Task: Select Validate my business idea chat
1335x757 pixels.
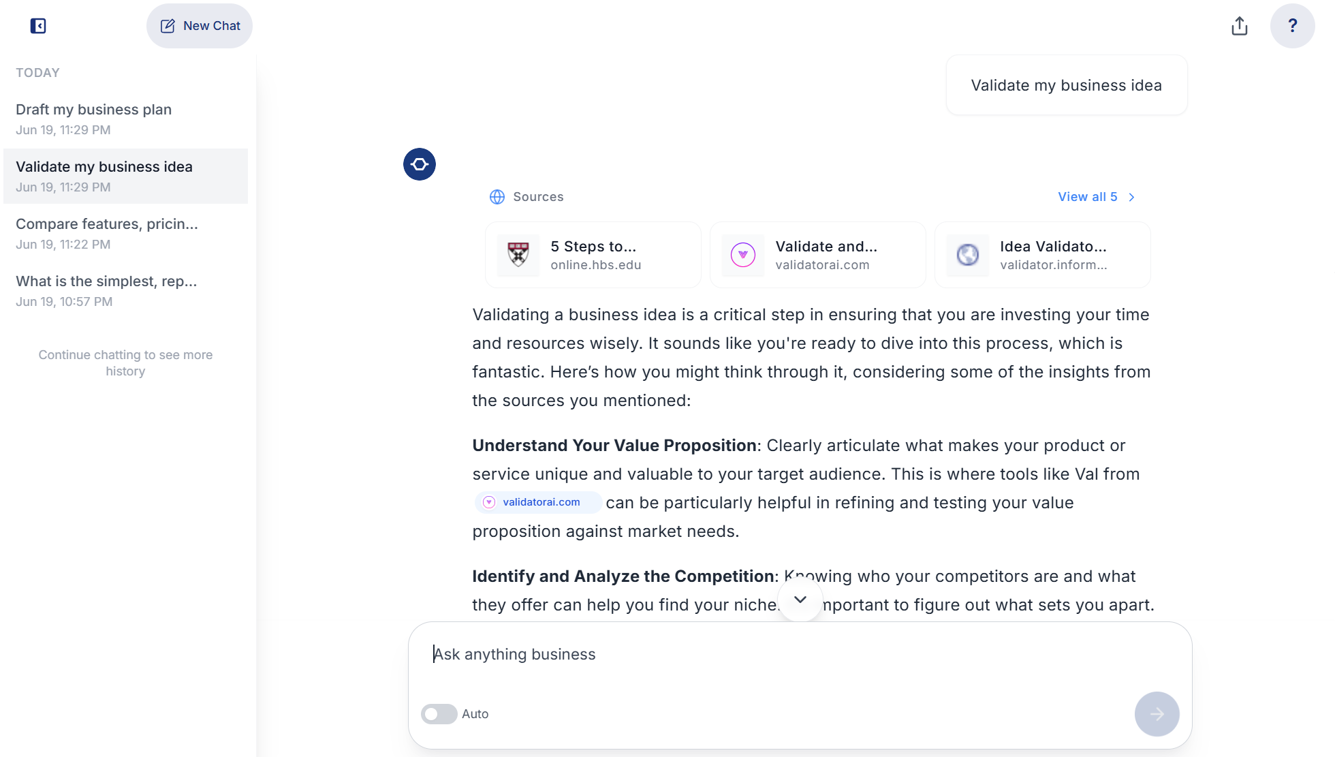Action: click(x=126, y=176)
